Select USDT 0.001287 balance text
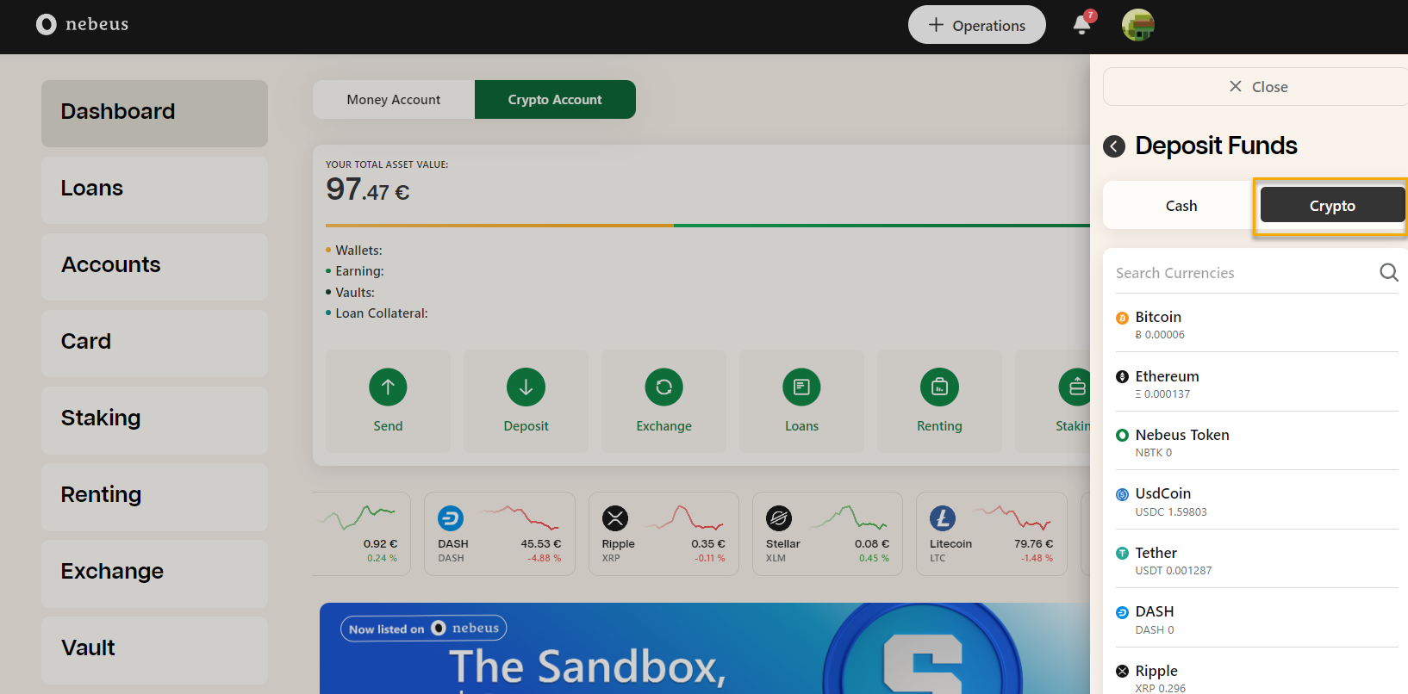This screenshot has width=1408, height=694. (x=1173, y=571)
